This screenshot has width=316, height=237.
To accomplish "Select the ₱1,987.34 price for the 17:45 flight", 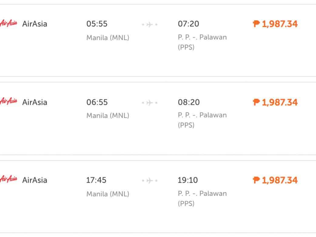I will pos(275,180).
